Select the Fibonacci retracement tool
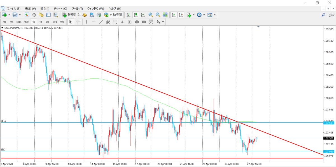 [x=115, y=22]
